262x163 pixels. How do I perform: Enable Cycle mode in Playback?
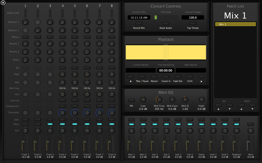[190, 77]
